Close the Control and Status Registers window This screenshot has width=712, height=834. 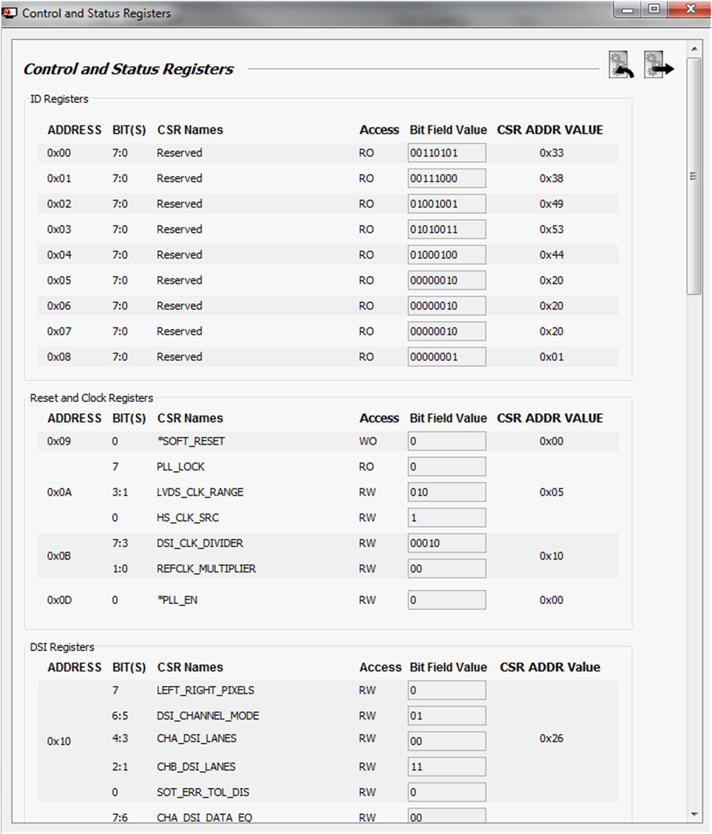coord(688,11)
